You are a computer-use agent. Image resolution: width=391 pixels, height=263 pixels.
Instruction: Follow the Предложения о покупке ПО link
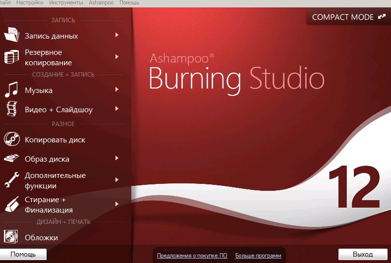[x=192, y=256]
